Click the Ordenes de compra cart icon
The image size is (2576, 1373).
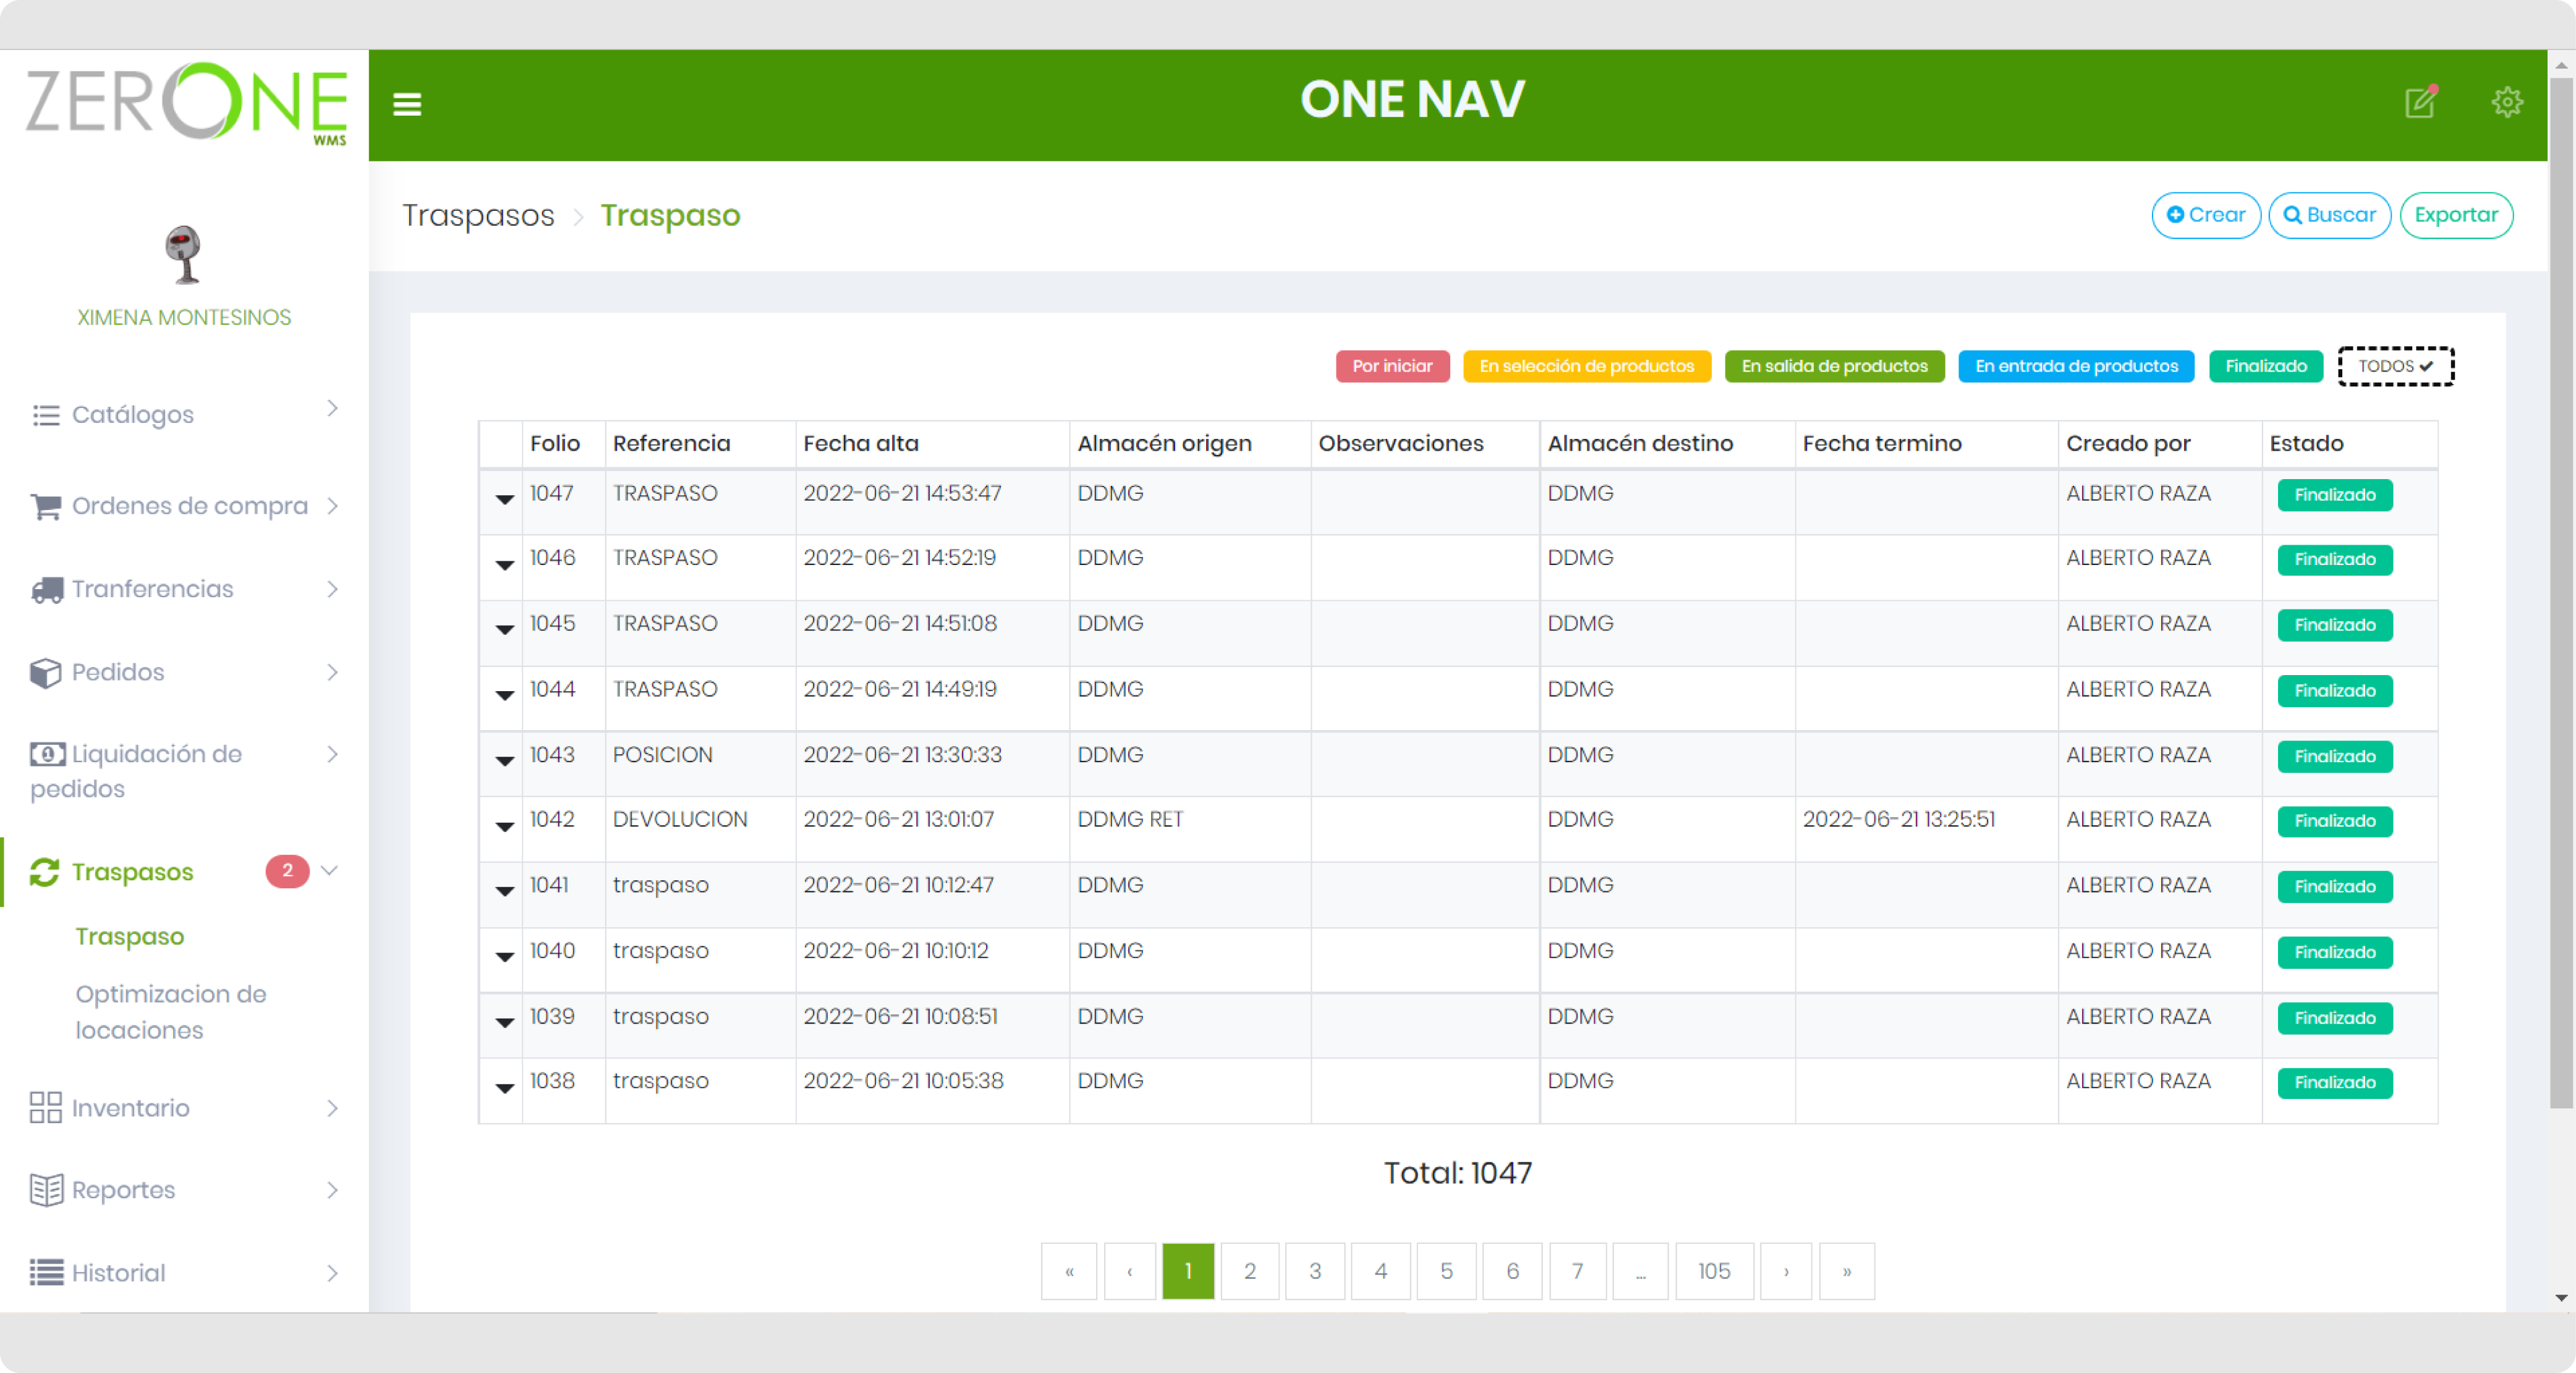tap(46, 506)
